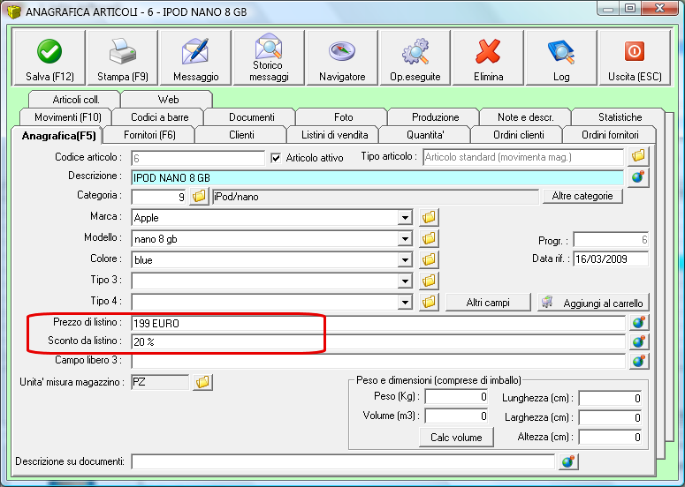The image size is (685, 487).
Task: Click the Peso (Kg) field
Action: click(x=457, y=397)
